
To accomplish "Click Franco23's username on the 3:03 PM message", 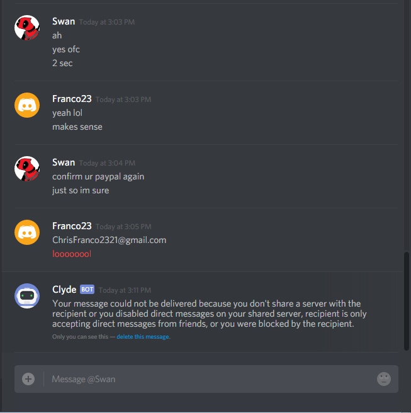I will (x=72, y=99).
